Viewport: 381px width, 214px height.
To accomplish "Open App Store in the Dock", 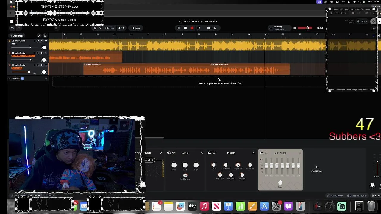I will pos(264,206).
